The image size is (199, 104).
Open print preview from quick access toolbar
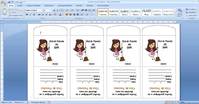[x=21, y=2]
